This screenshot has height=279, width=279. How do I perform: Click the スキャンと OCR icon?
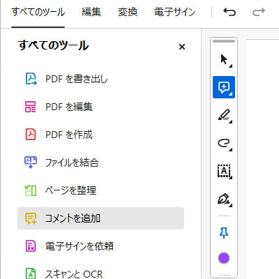click(31, 273)
